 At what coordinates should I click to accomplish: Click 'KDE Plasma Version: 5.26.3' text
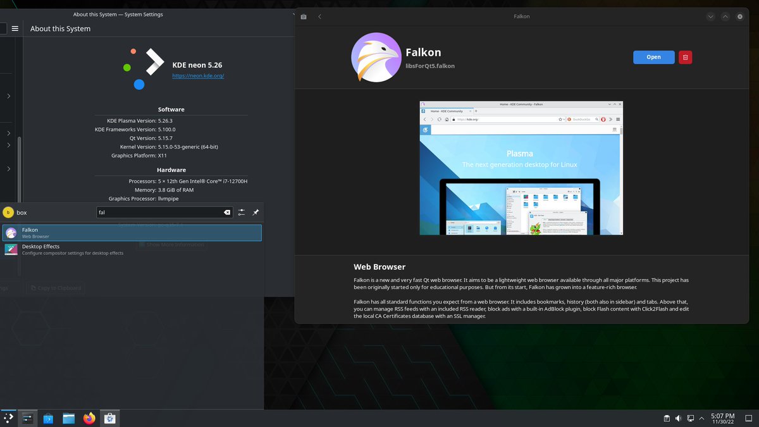click(x=140, y=120)
